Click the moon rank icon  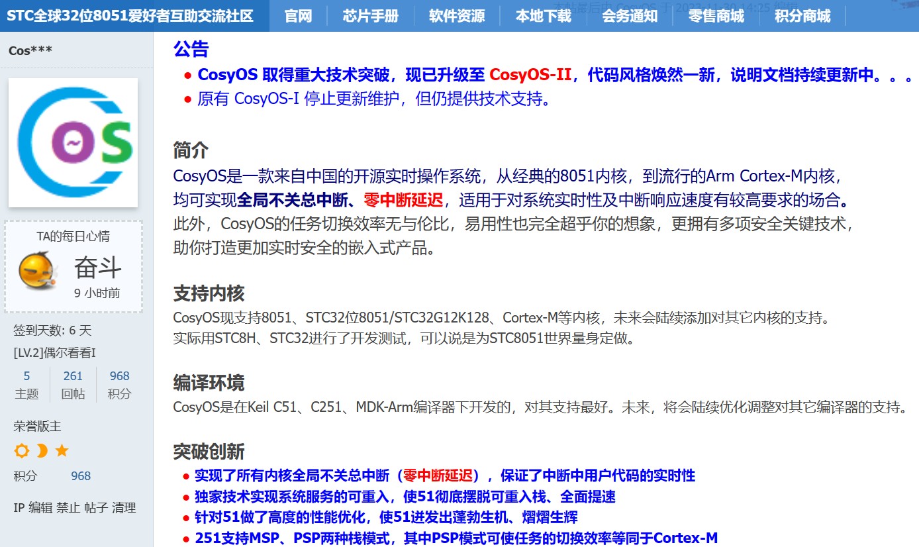(x=42, y=451)
